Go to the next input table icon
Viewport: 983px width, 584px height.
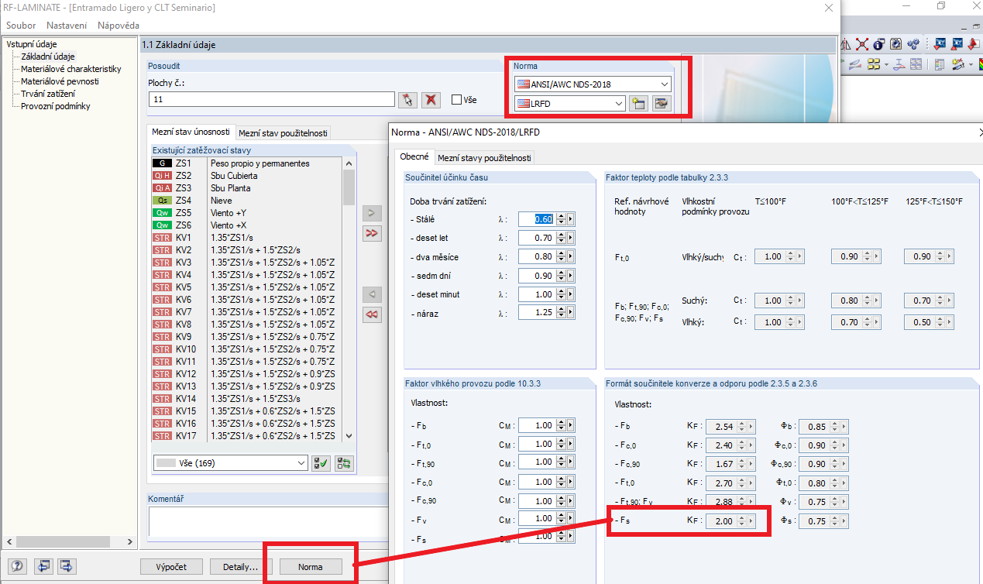pyautogui.click(x=66, y=565)
